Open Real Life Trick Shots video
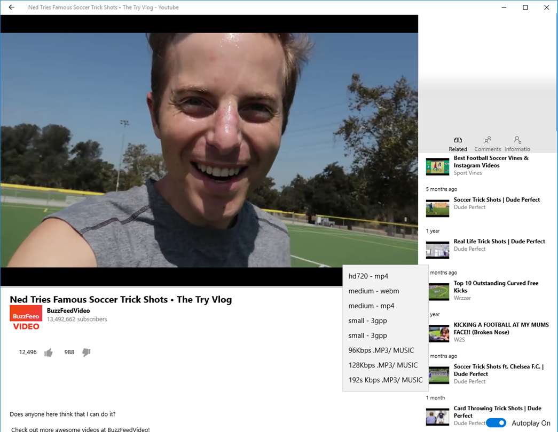Screen dimensions: 558x432 (x=499, y=242)
